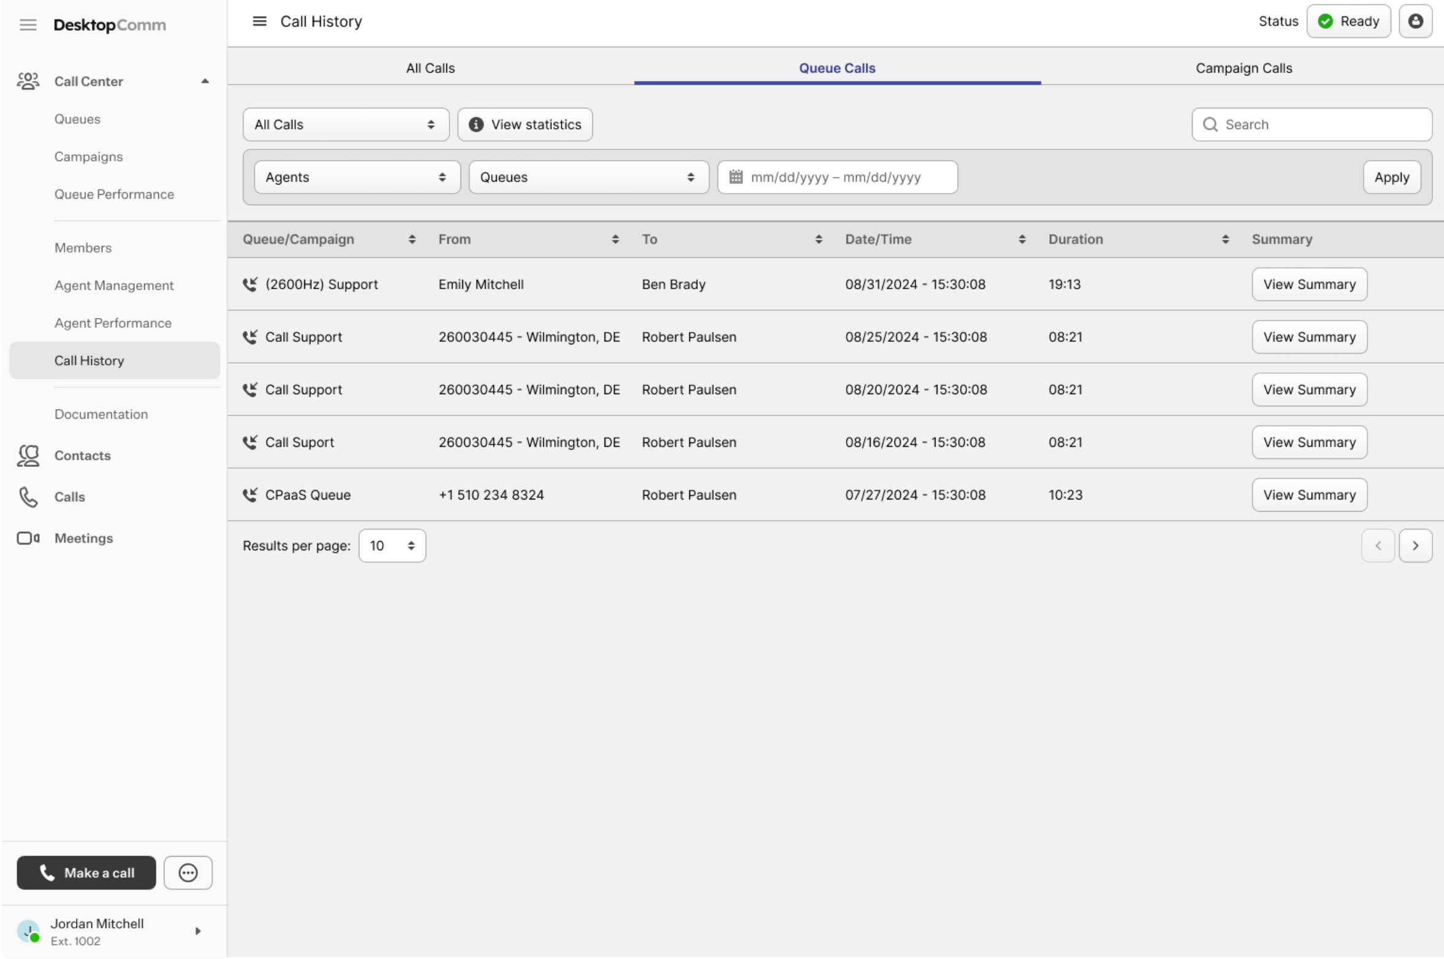Switch to the All Calls tab
Viewport: 1444px width, 959px height.
click(x=430, y=68)
